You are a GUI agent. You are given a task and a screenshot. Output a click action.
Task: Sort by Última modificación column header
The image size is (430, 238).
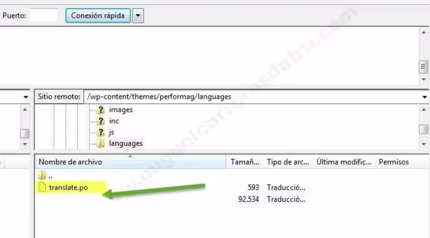click(344, 162)
